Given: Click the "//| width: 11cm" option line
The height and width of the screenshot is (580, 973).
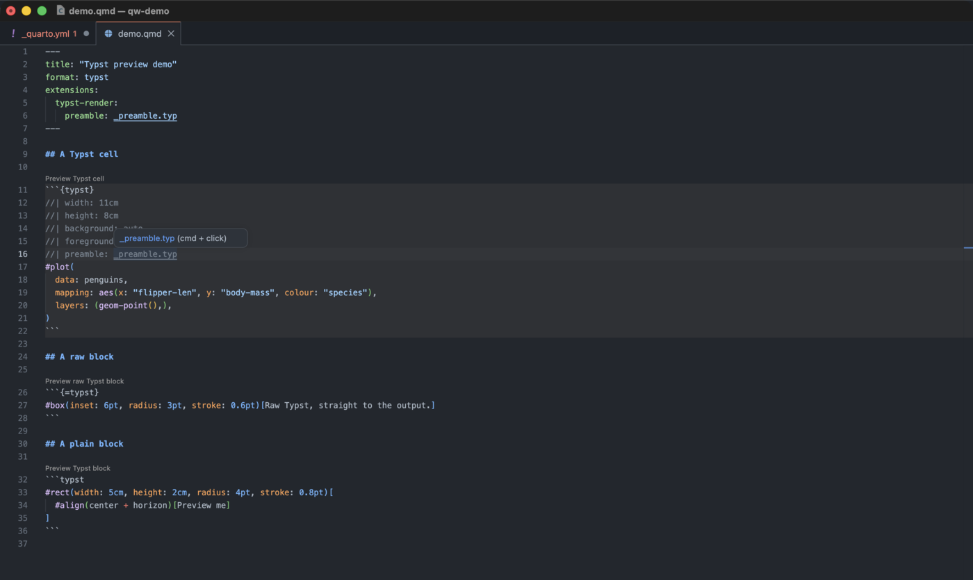Looking at the screenshot, I should tap(82, 203).
